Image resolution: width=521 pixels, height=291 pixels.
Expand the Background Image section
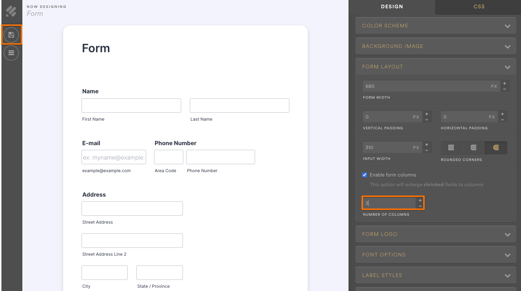click(435, 46)
